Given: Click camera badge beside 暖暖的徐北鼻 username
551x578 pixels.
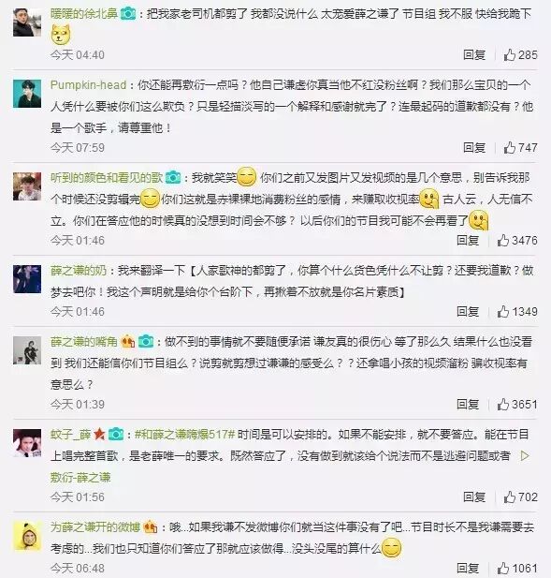Looking at the screenshot, I should click(128, 14).
